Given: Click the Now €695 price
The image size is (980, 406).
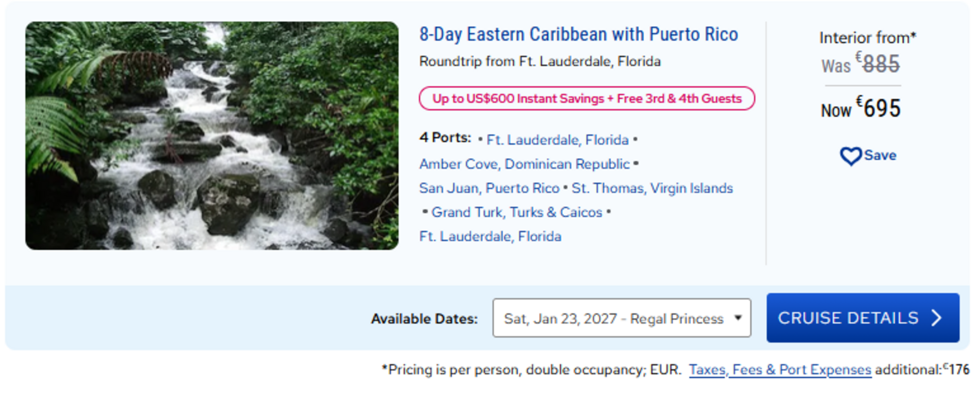Looking at the screenshot, I should coord(861,108).
